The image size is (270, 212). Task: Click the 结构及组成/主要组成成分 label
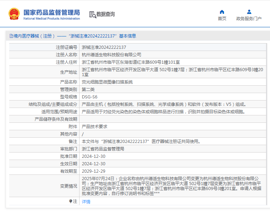coord(53,104)
